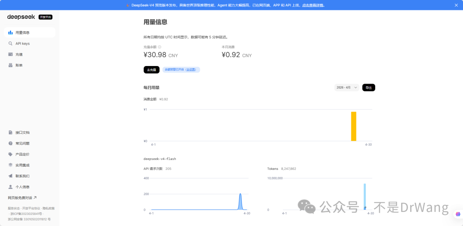Screen dimensions: 463x226
Task: Click the 开放平台 badge next to the logo
Action: click(45, 17)
